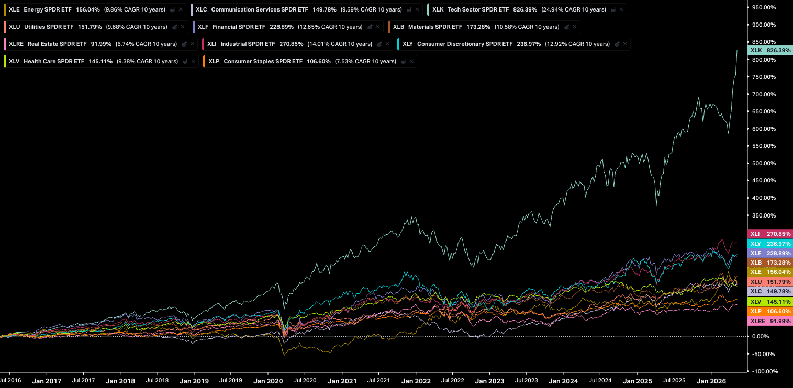This screenshot has height=388, width=793.
Task: Click the plus icon in the XLU Utilities chip
Action: [175, 27]
